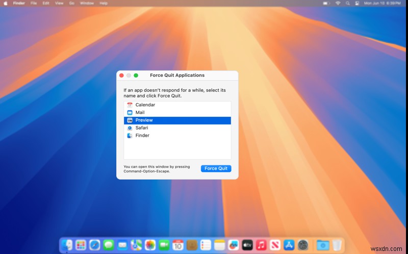Open the Window menu
Viewport: 408px width, 254px height.
[x=87, y=4]
